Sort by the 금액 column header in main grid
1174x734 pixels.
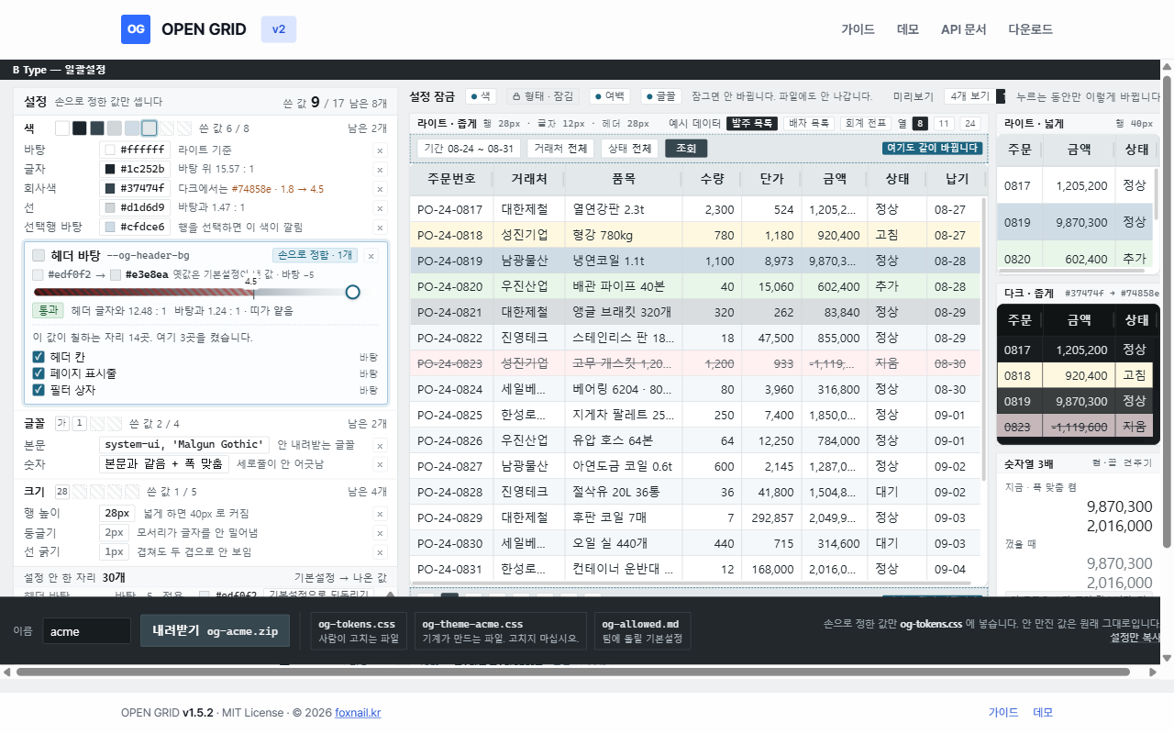(x=835, y=179)
